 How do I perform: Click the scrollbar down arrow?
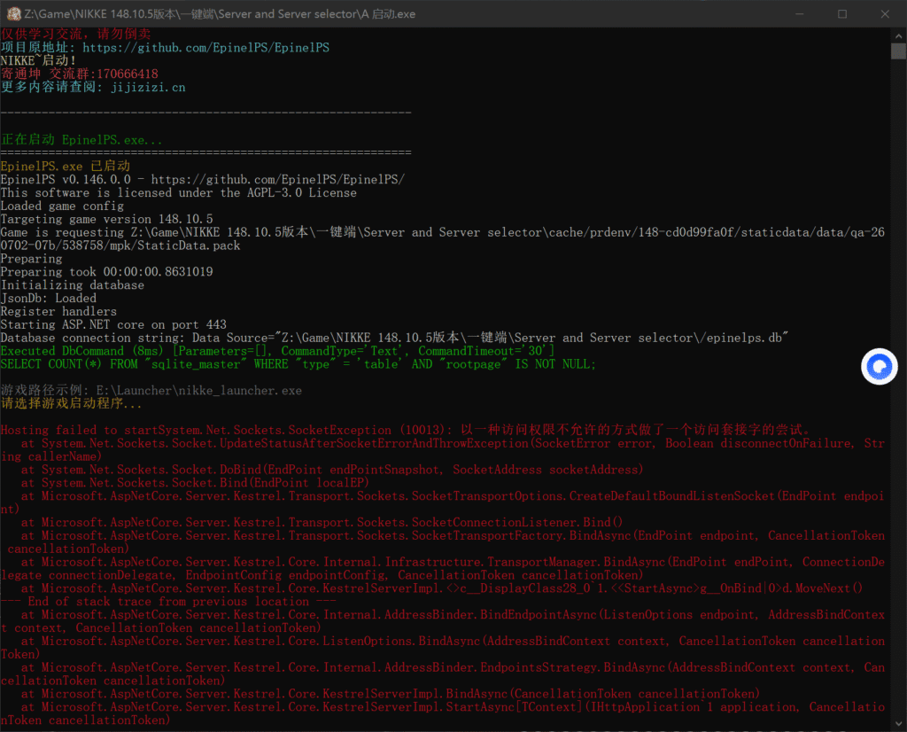[x=898, y=723]
